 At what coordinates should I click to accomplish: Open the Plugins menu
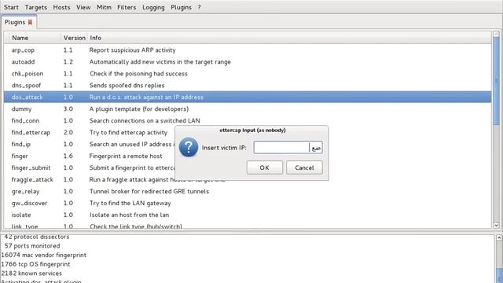coord(181,7)
